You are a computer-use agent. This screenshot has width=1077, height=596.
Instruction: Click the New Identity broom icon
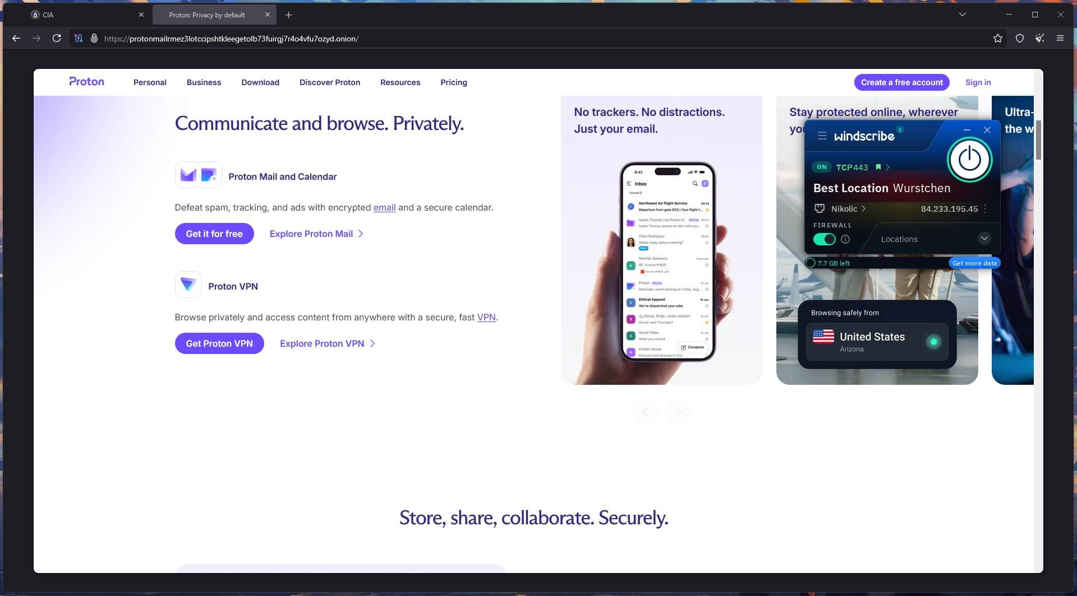point(1039,38)
